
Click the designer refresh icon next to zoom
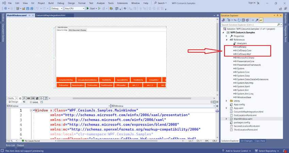(x=20, y=98)
